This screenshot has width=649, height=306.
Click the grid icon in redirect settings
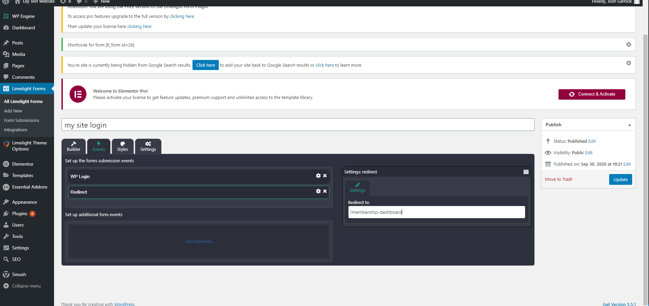click(x=526, y=172)
